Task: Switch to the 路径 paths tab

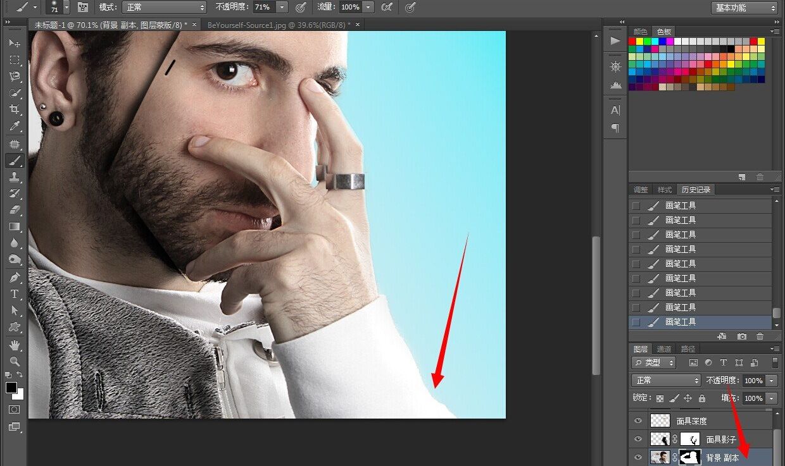Action: tap(688, 349)
